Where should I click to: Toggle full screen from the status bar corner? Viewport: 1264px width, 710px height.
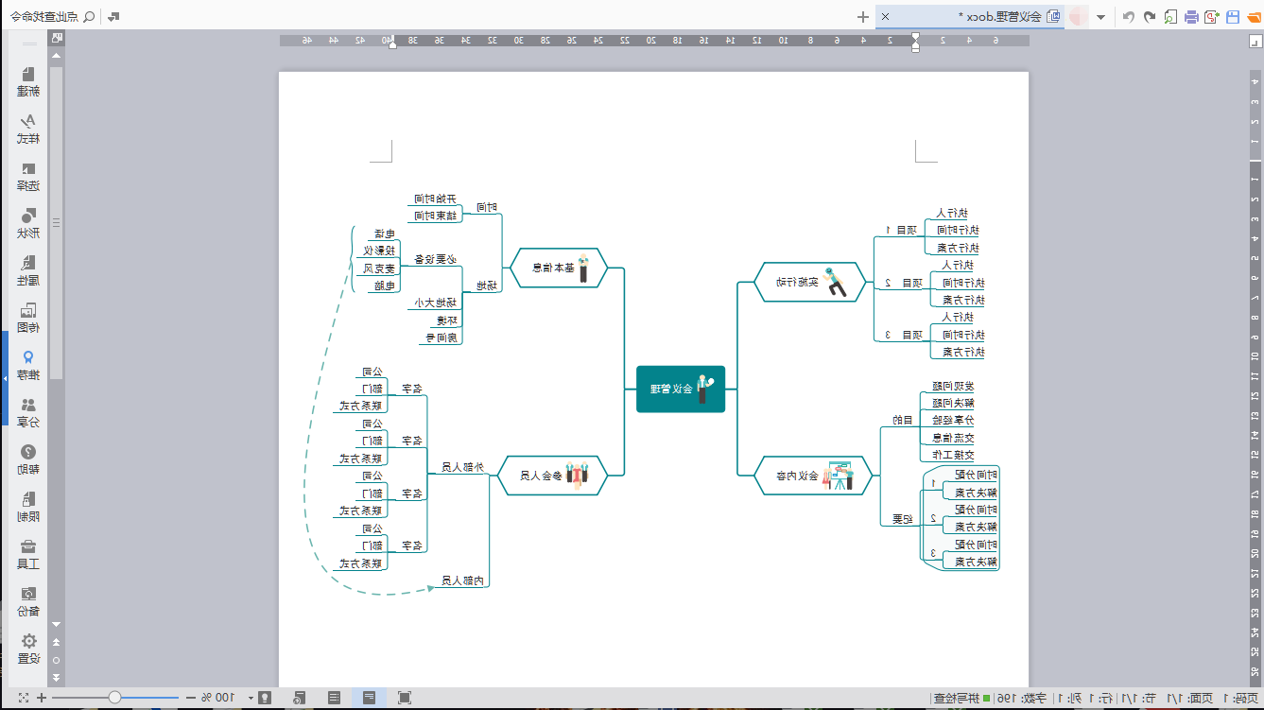24,698
